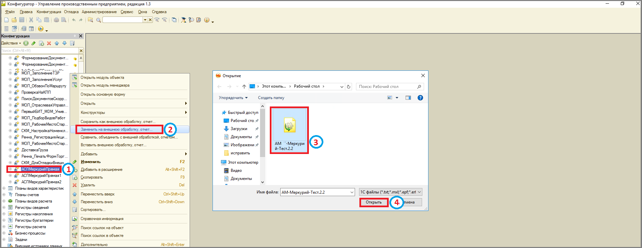The height and width of the screenshot is (248, 642).
Task: Choose Скопировать in context menu
Action: click(130, 177)
